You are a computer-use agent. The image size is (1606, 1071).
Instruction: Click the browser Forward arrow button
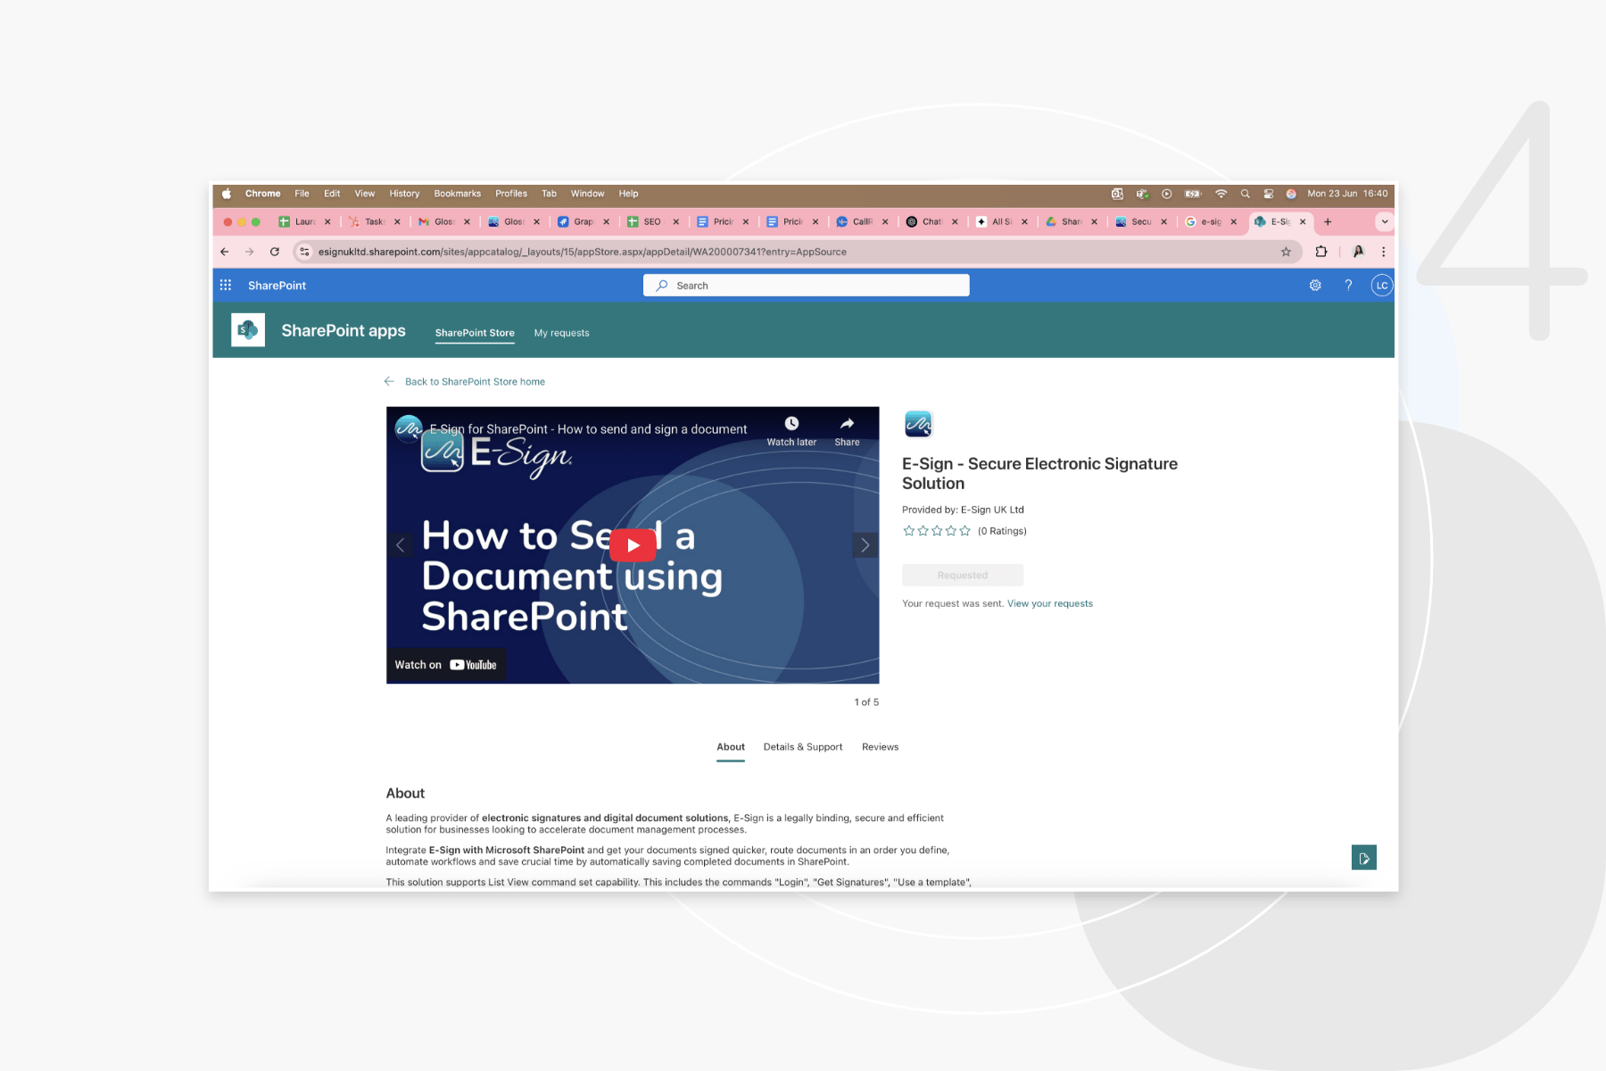pos(250,252)
